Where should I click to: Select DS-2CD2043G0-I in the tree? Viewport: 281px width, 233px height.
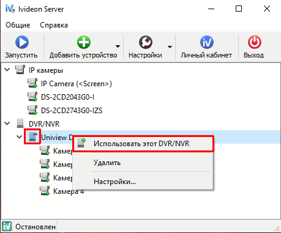tap(67, 97)
